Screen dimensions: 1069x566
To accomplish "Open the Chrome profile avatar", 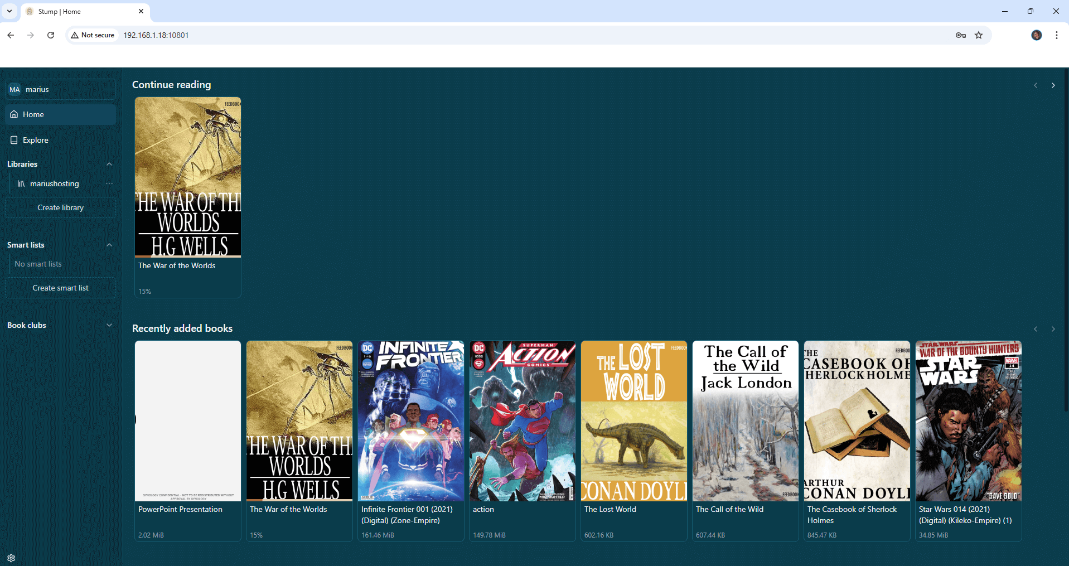I will [1036, 35].
